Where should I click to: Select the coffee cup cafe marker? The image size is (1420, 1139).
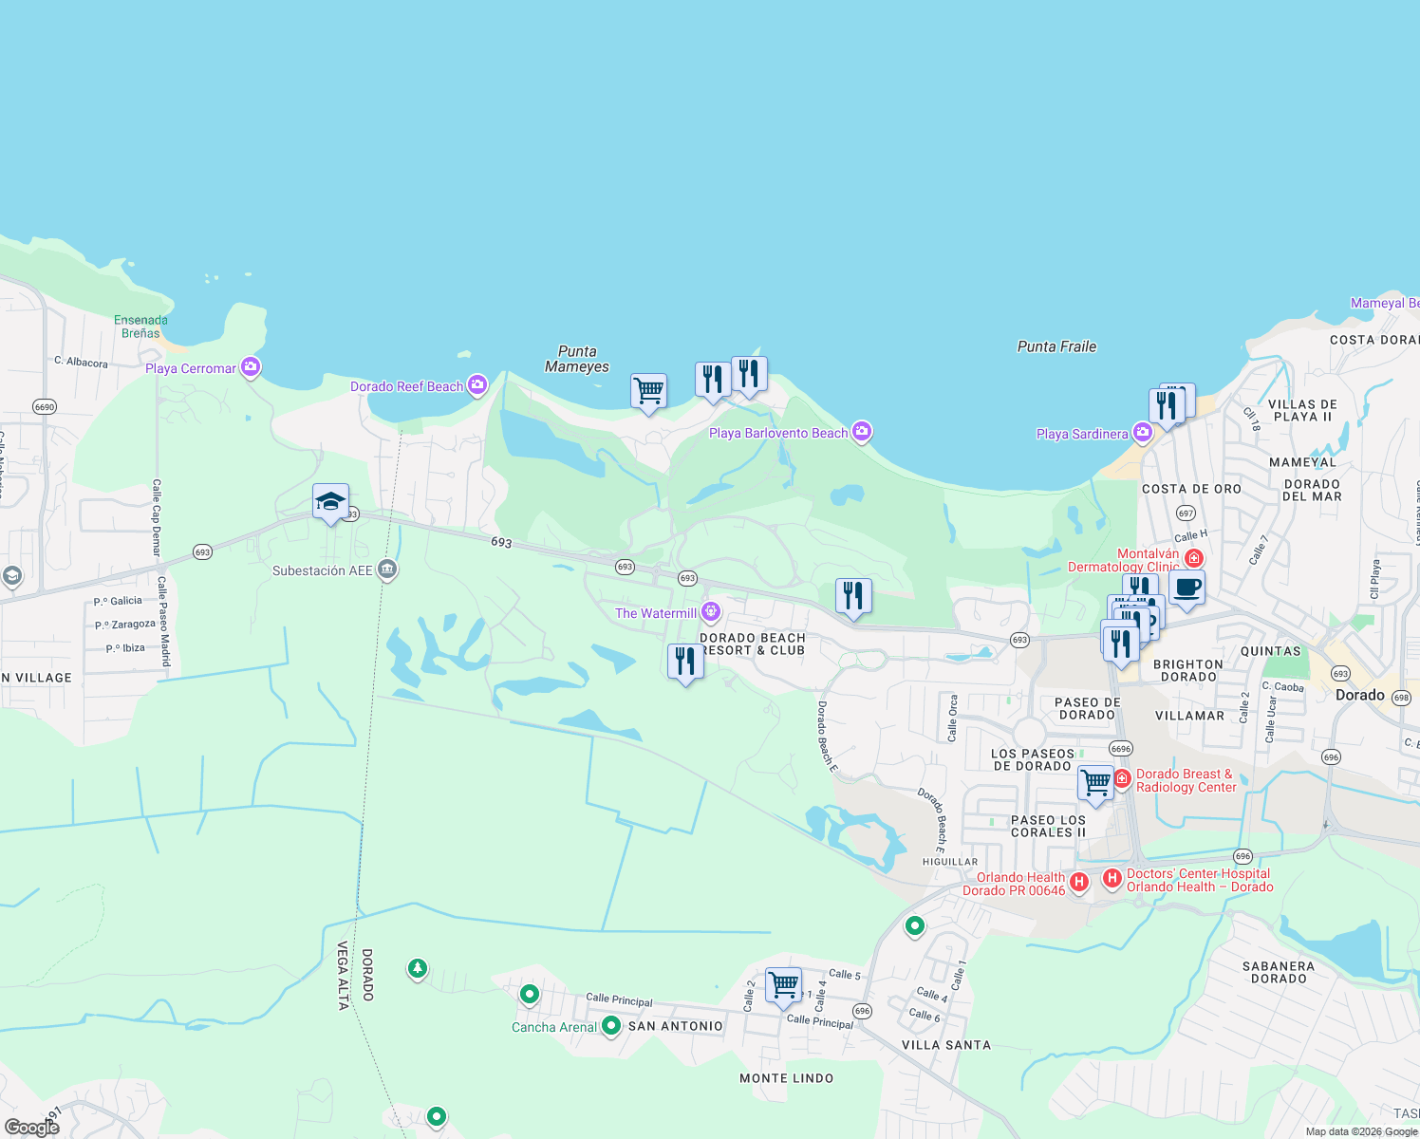pos(1186,588)
